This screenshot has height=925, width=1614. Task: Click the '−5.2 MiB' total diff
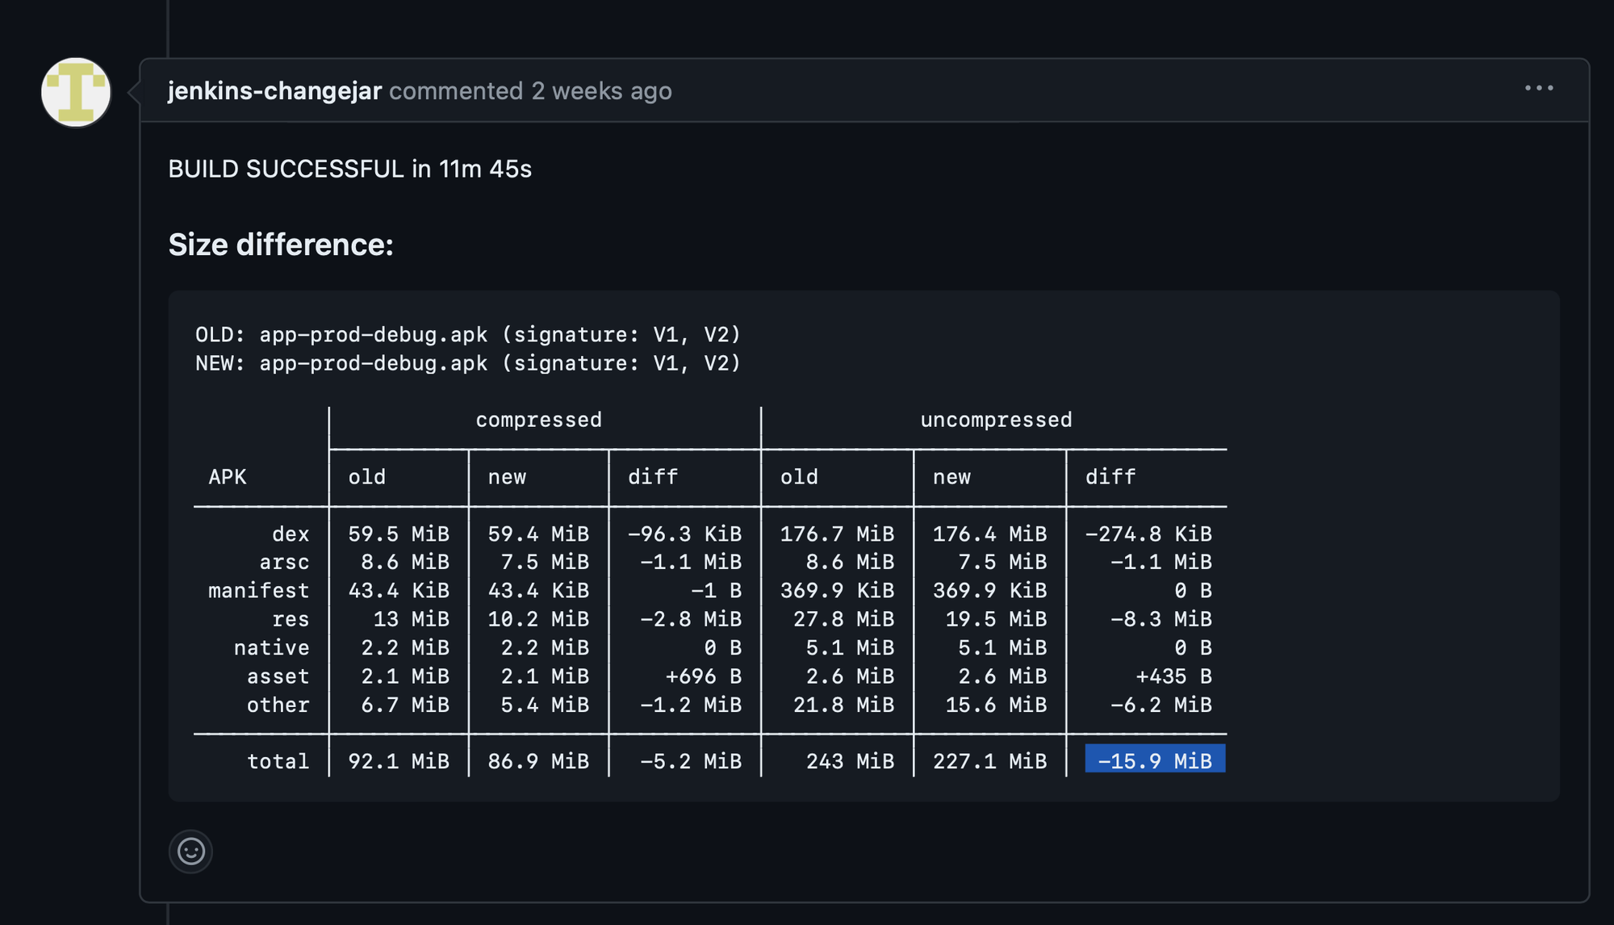point(691,761)
